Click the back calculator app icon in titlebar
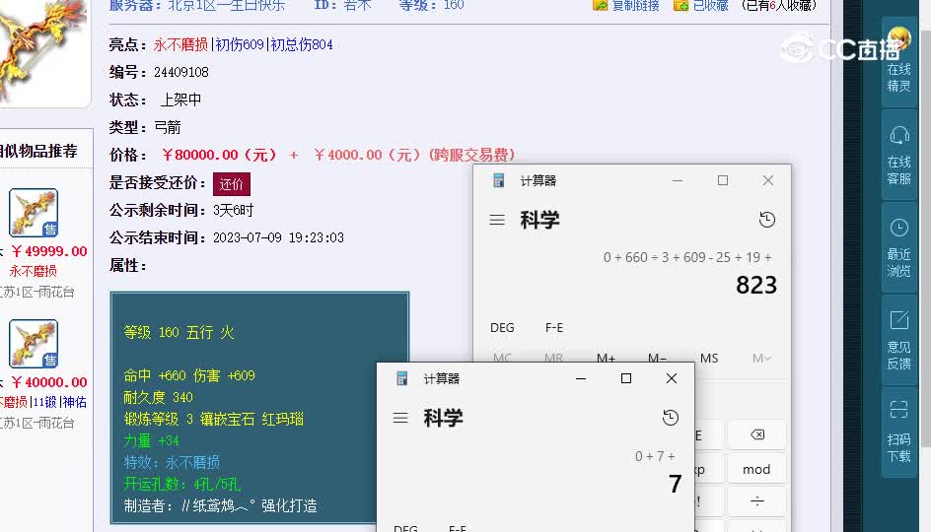This screenshot has width=931, height=532. [499, 180]
